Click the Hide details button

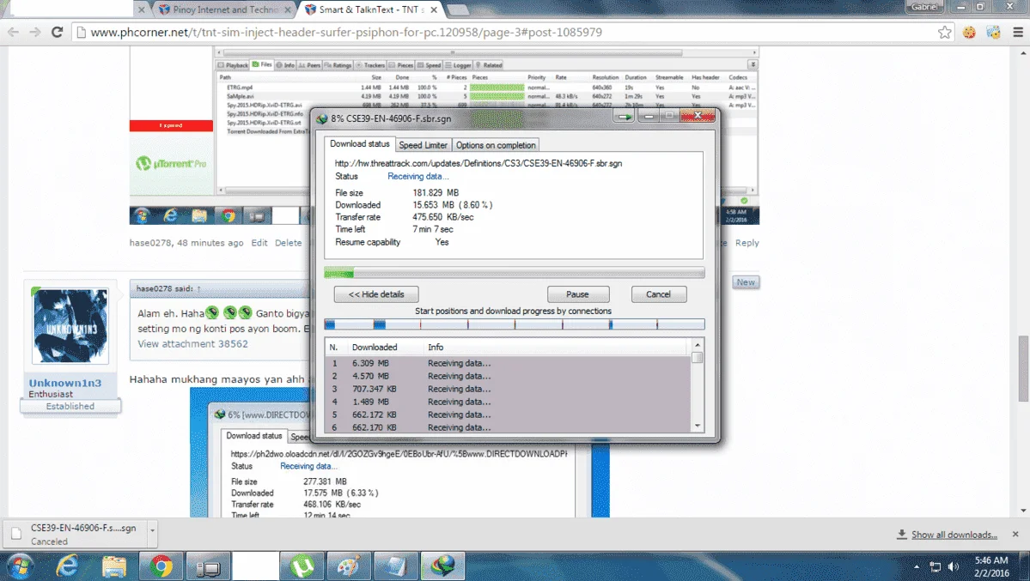coord(375,294)
